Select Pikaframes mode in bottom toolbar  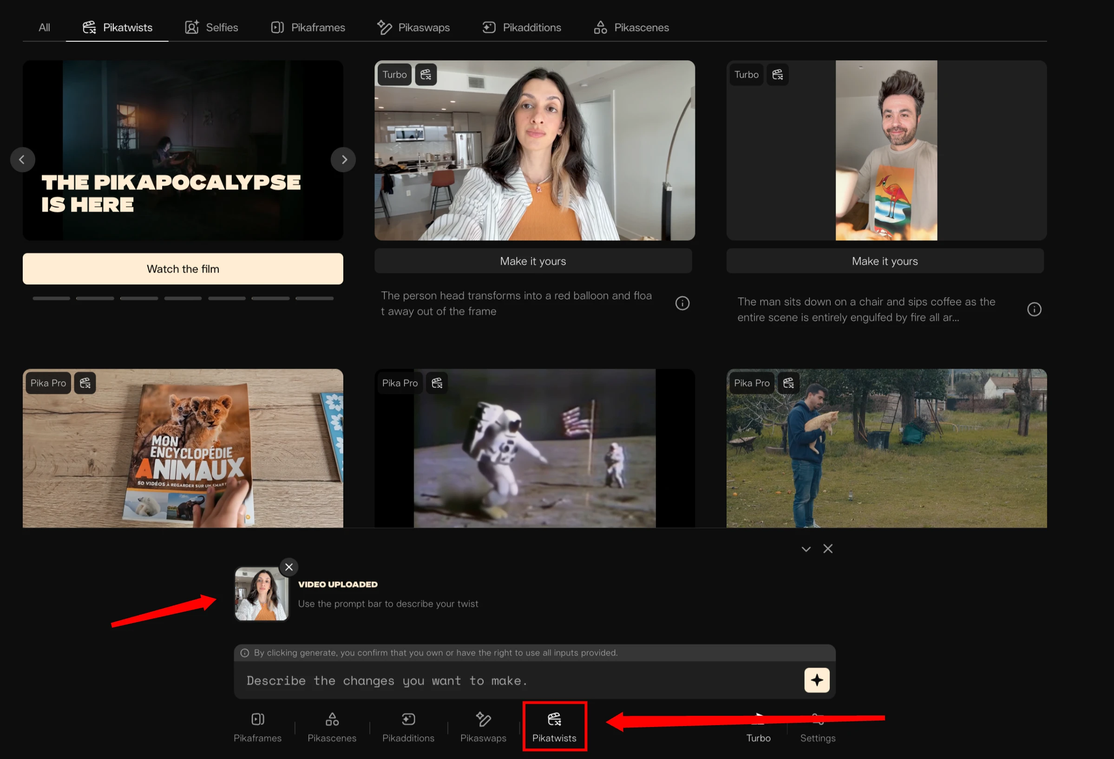tap(257, 727)
